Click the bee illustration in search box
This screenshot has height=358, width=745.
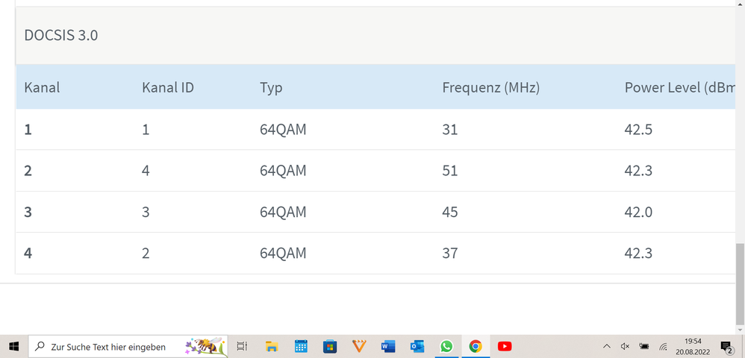pyautogui.click(x=205, y=347)
